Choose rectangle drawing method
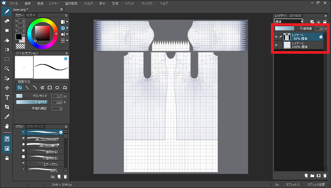Screen dimensions: 331x188 pyautogui.click(x=50, y=87)
